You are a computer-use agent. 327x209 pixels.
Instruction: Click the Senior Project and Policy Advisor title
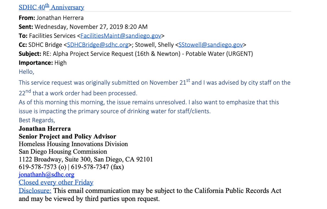click(x=67, y=136)
